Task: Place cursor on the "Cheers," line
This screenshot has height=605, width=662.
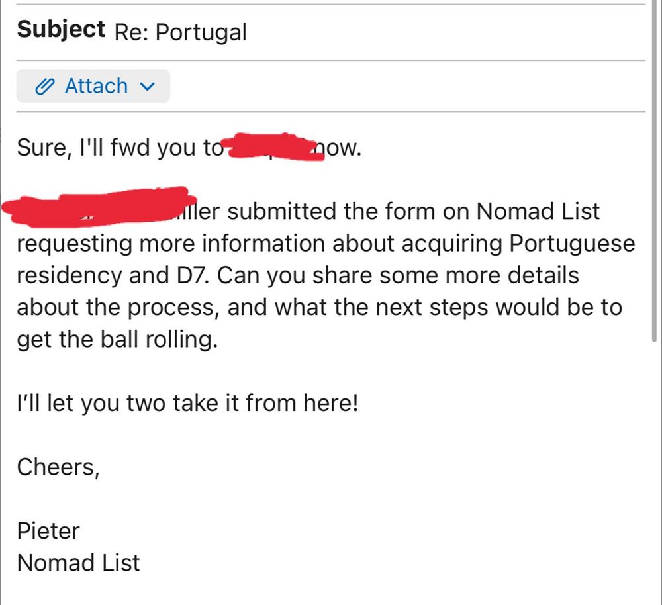Action: [x=58, y=467]
